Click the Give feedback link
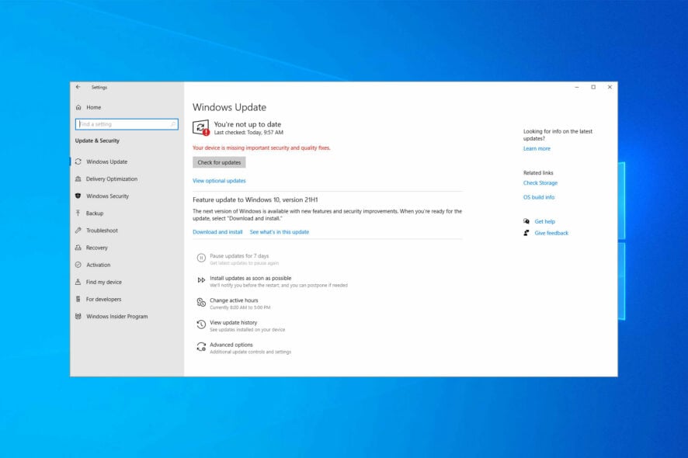 pos(551,233)
